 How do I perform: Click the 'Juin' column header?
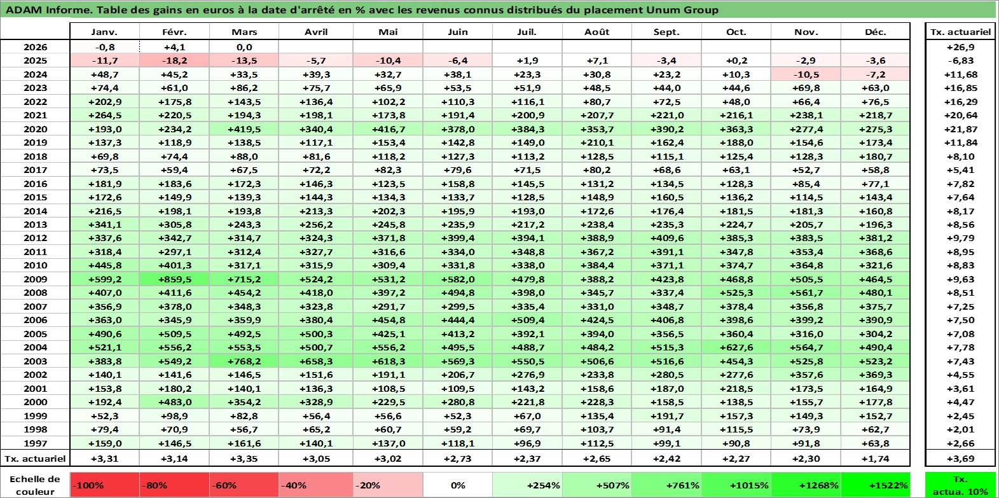pos(458,32)
